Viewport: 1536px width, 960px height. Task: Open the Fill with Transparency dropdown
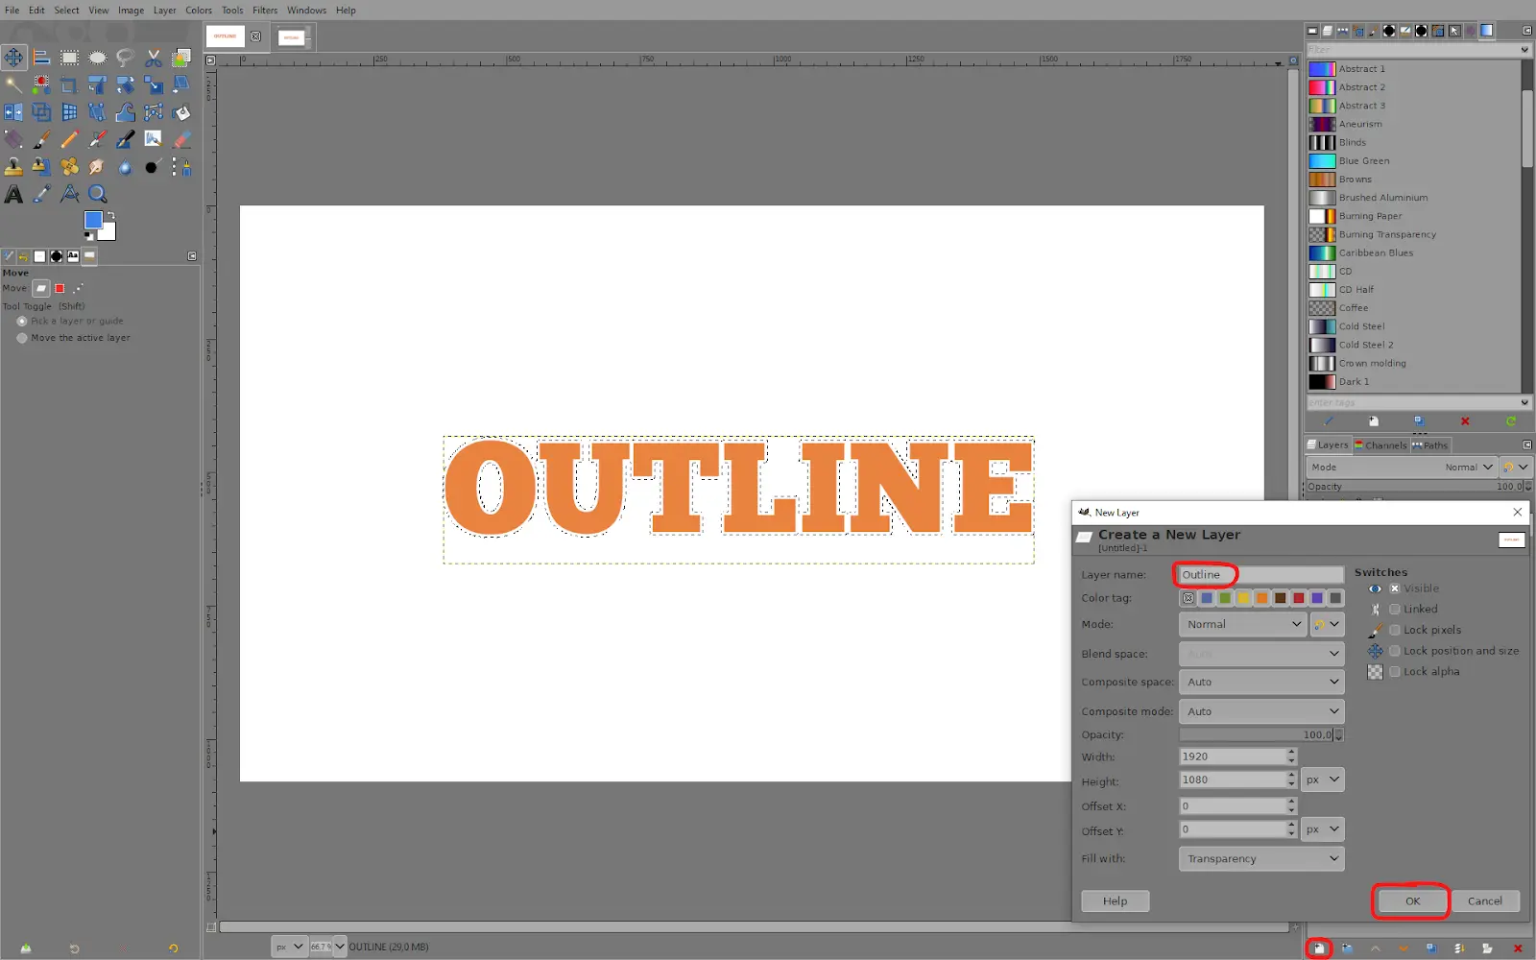coord(1261,859)
